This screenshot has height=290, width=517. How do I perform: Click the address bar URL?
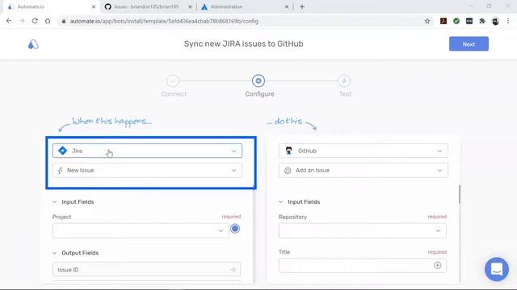(x=164, y=21)
